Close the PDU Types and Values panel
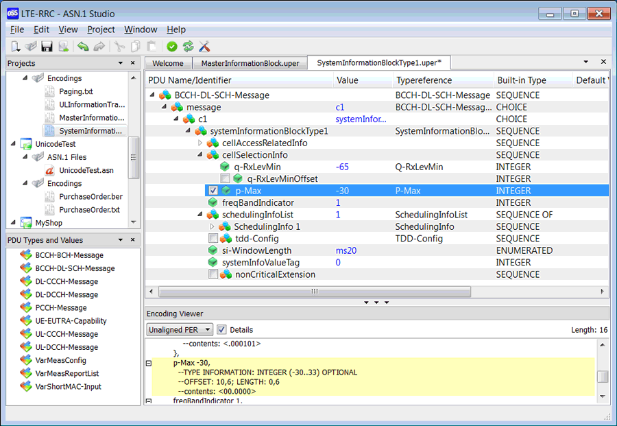617x426 pixels. point(132,239)
